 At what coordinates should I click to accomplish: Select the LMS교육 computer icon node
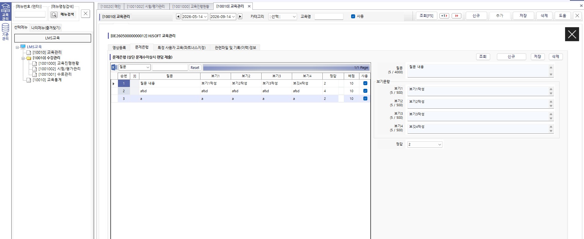(23, 47)
